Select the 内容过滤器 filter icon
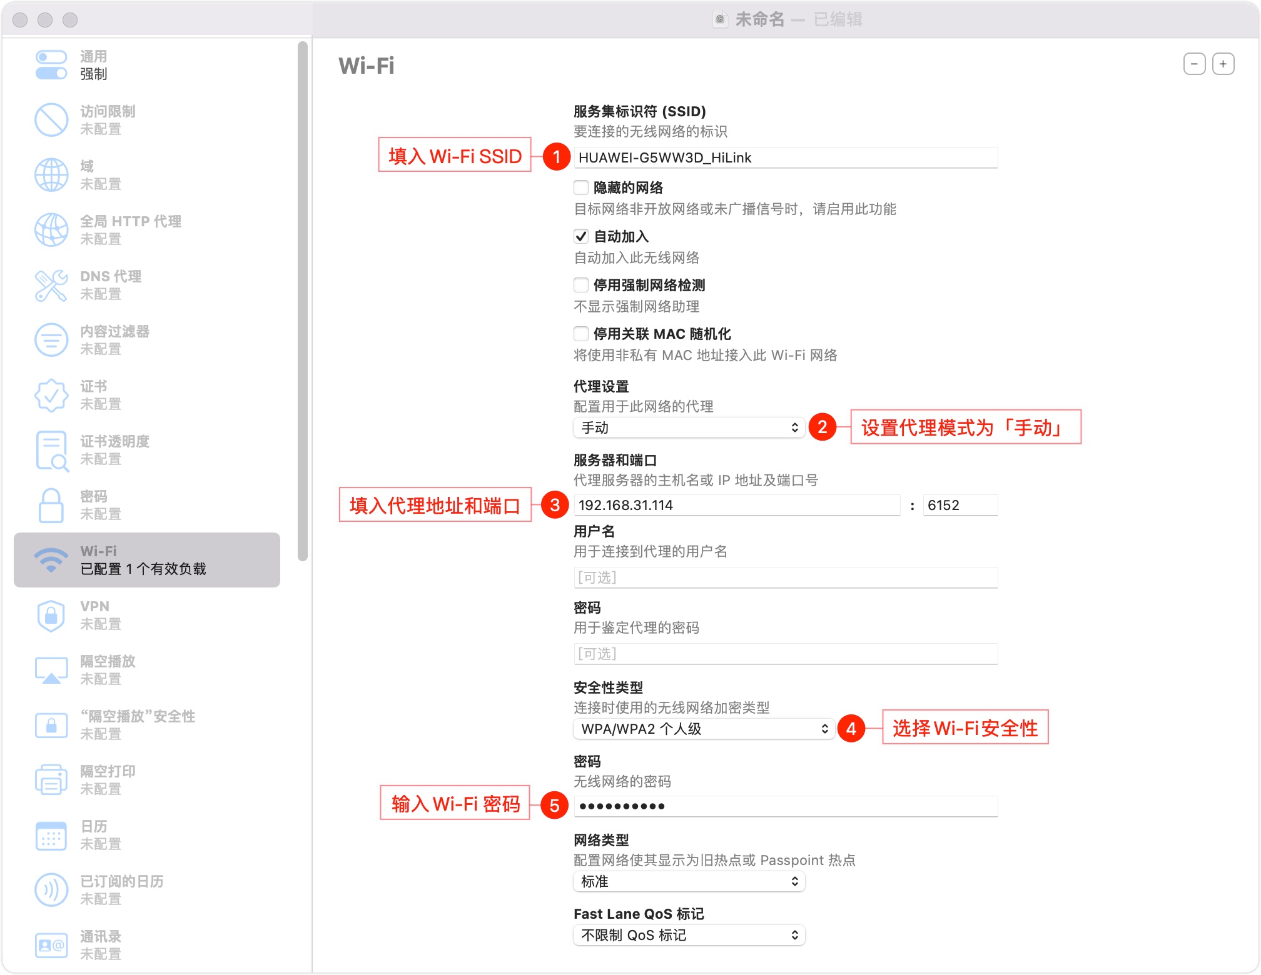The width and height of the screenshot is (1261, 975). [x=51, y=340]
